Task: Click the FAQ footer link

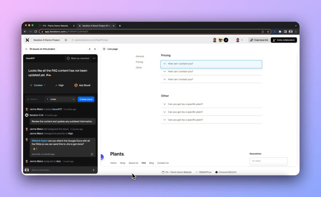Action: (144, 163)
